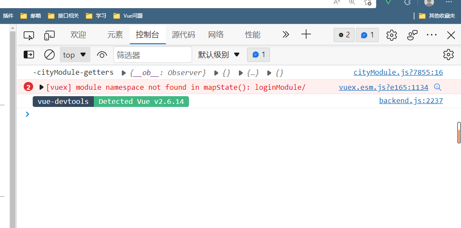This screenshot has width=461, height=228.
Task: Search this error with magnifier icon
Action: pos(438,87)
